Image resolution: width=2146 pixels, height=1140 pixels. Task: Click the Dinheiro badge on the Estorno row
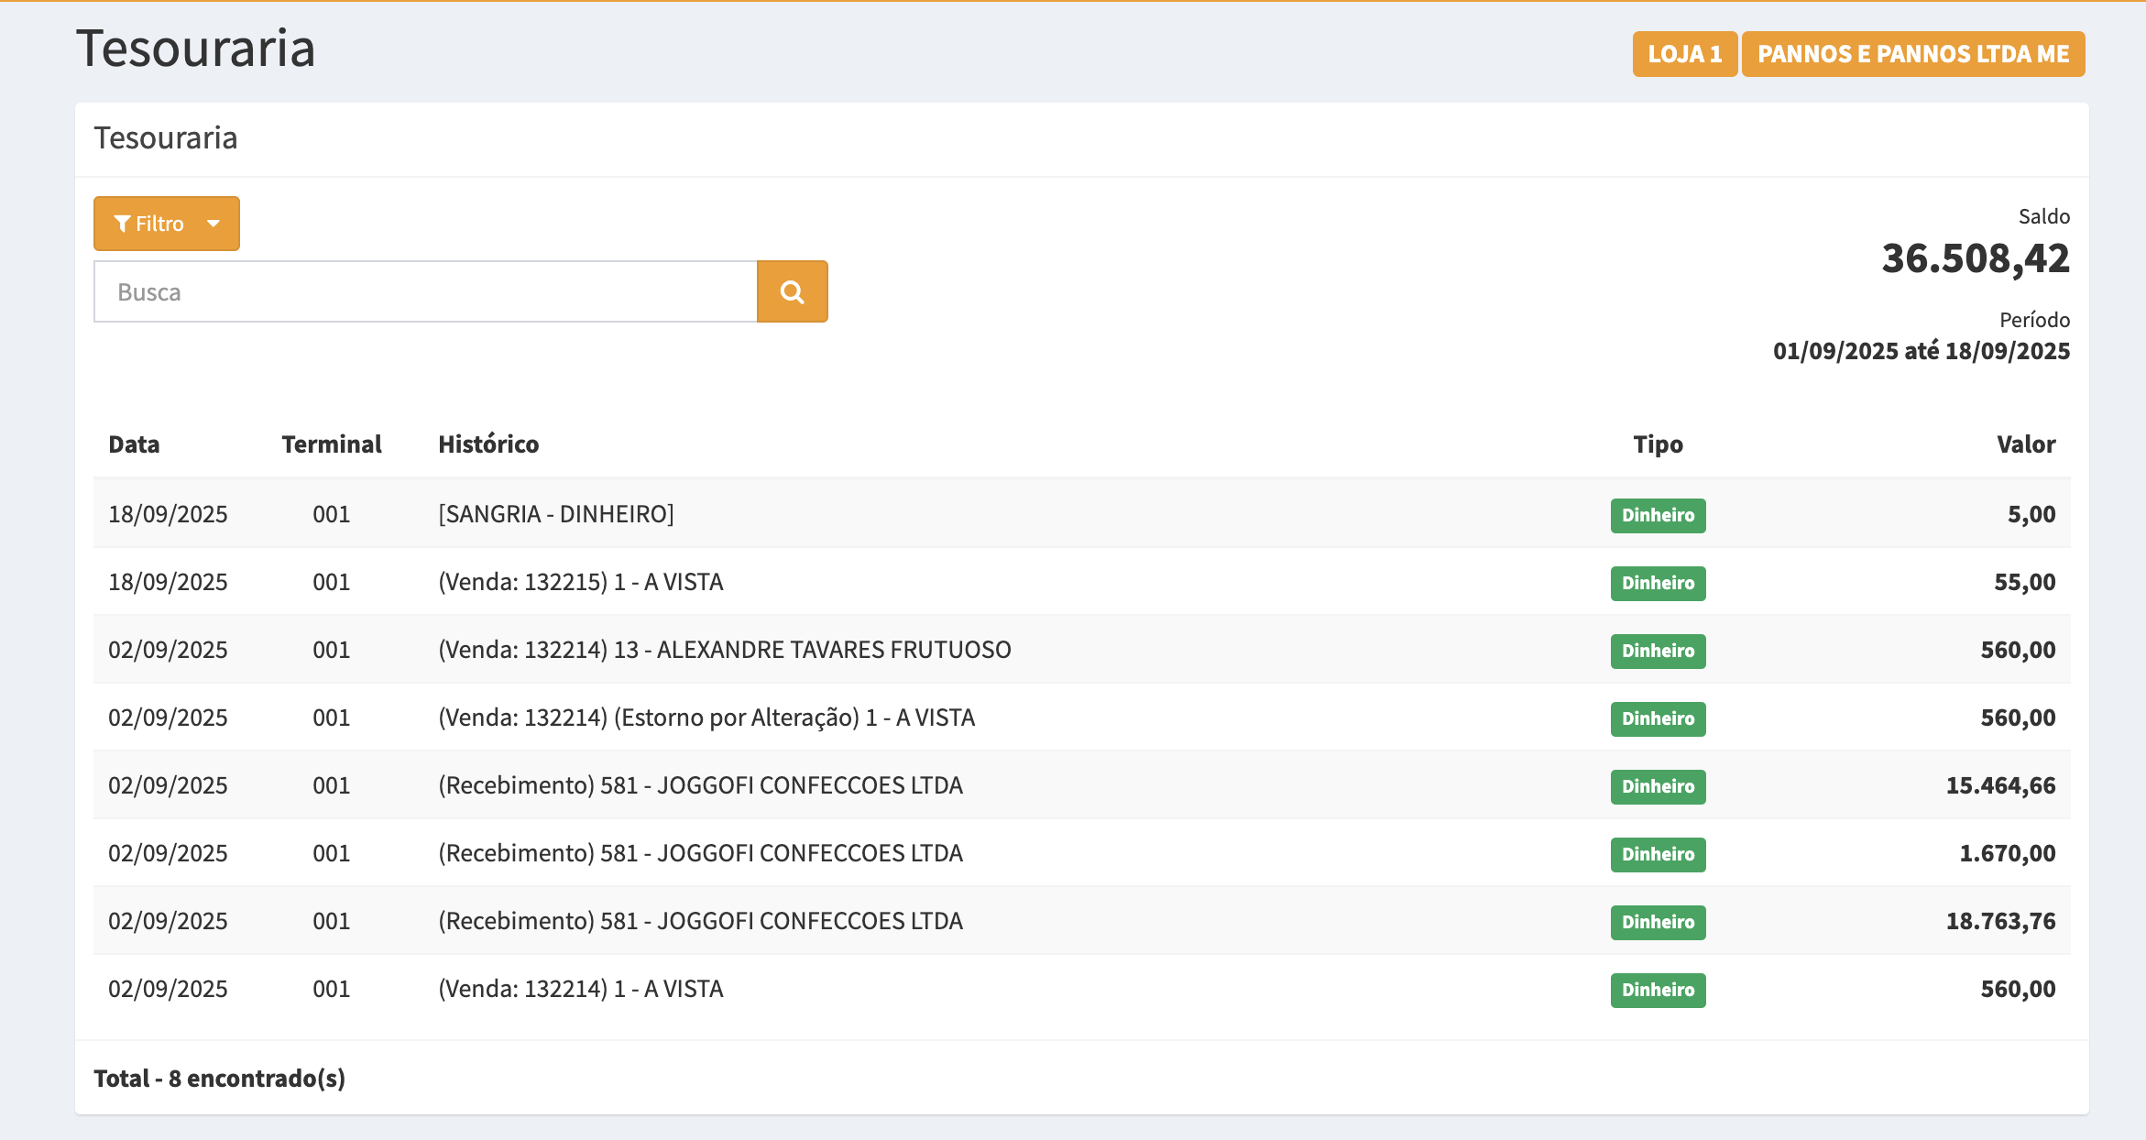point(1658,718)
